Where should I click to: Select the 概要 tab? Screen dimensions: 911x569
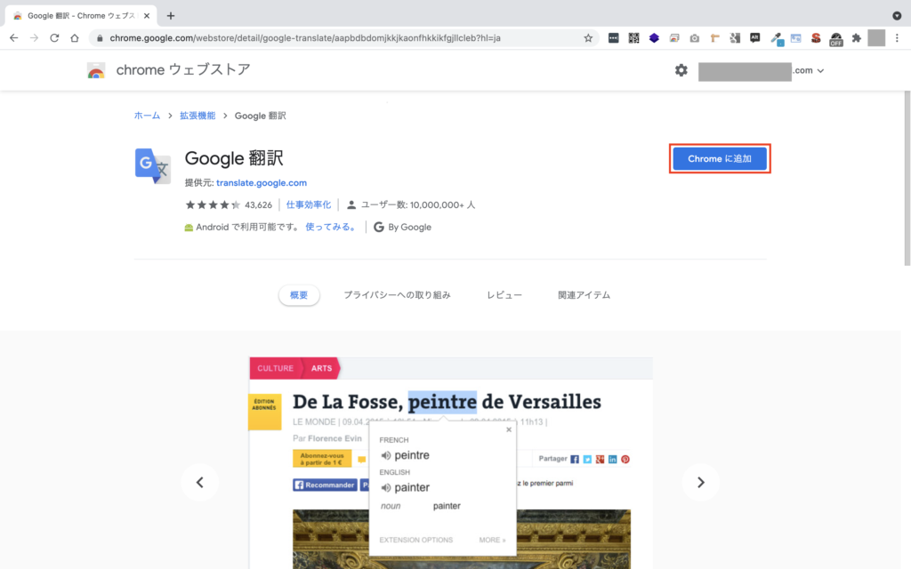299,295
